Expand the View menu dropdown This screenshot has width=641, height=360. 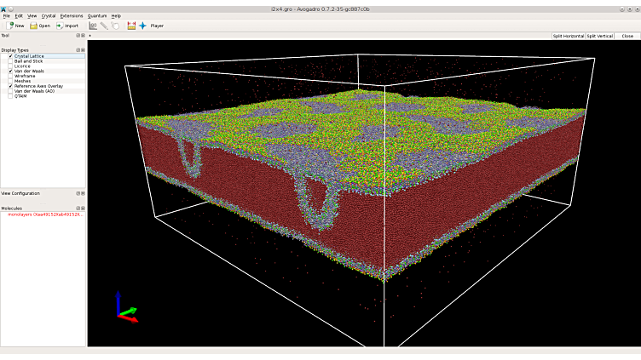point(32,15)
